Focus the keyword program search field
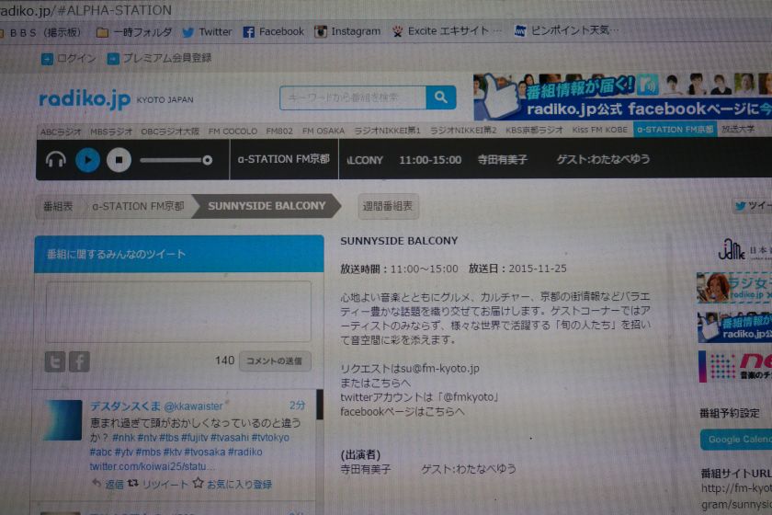Image resolution: width=772 pixels, height=515 pixels. (353, 97)
